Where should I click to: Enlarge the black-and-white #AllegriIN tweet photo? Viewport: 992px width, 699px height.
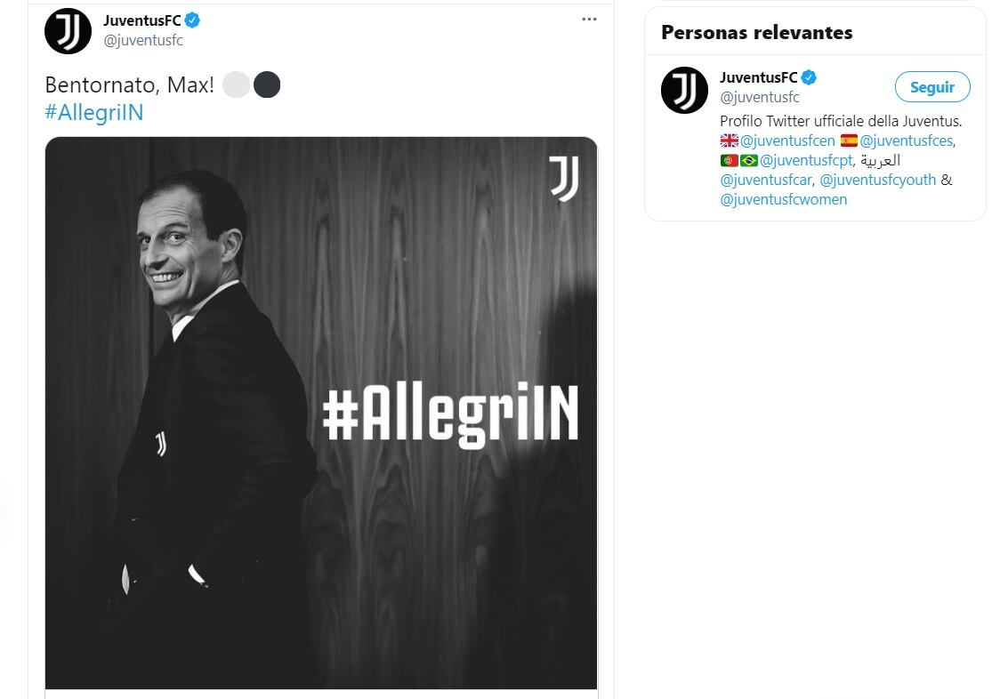tap(321, 413)
